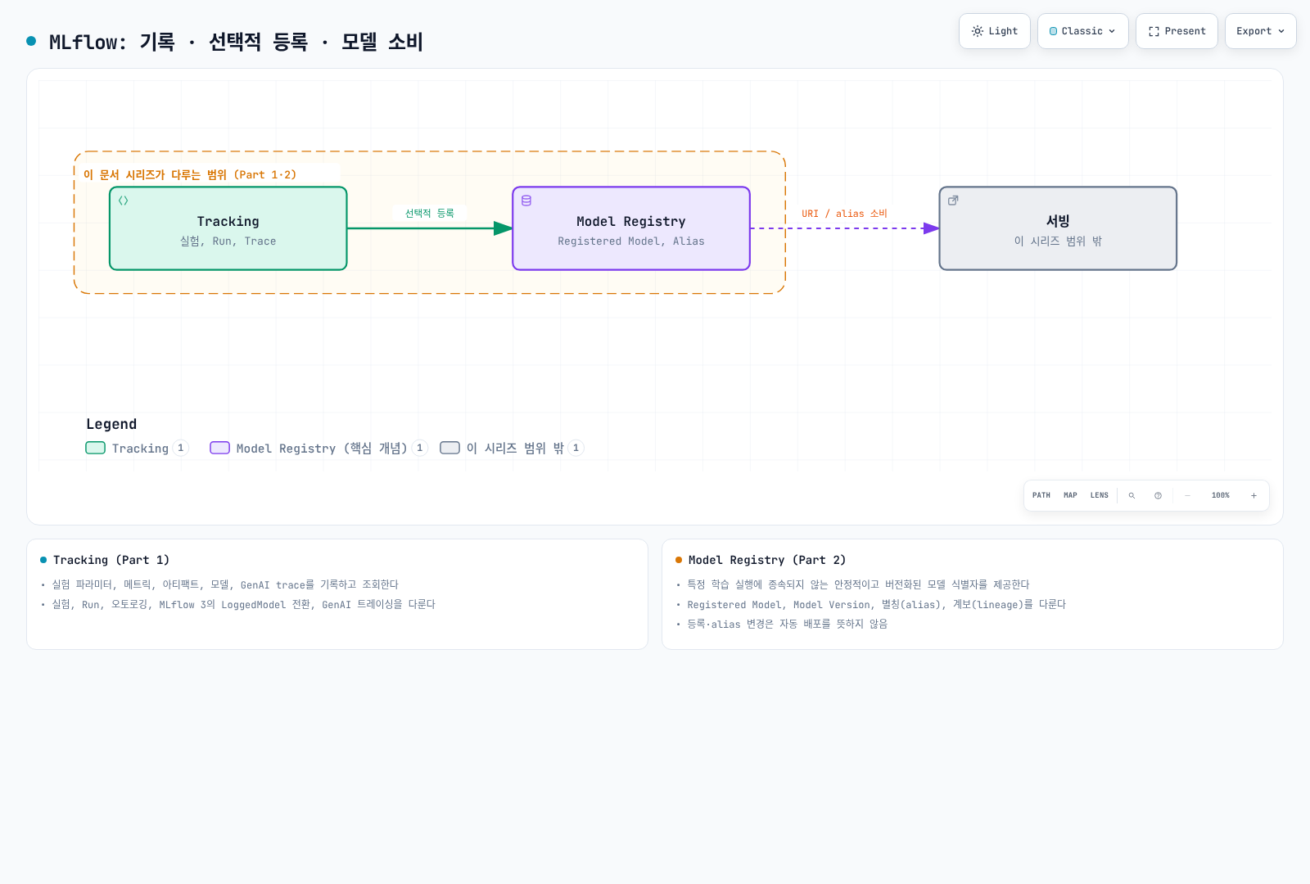Click the bullet mentioning LoggedModel 전환

244,604
